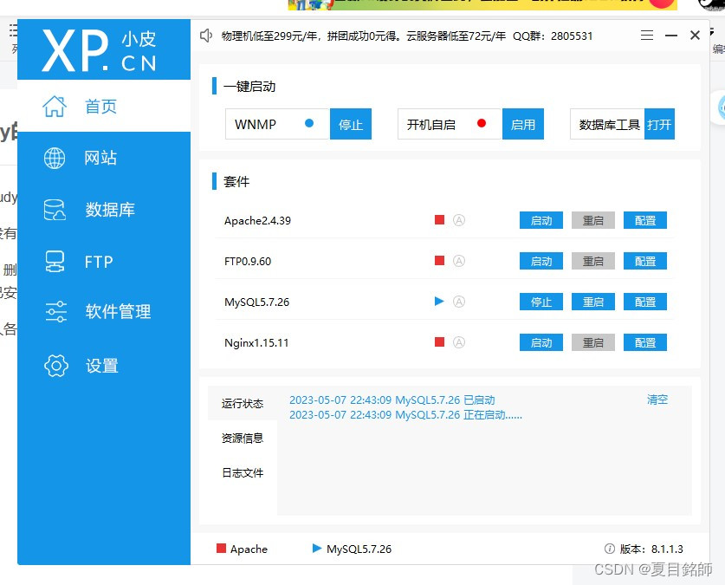This screenshot has width=725, height=585.
Task: Switch to 日志文件 tab
Action: [x=243, y=472]
